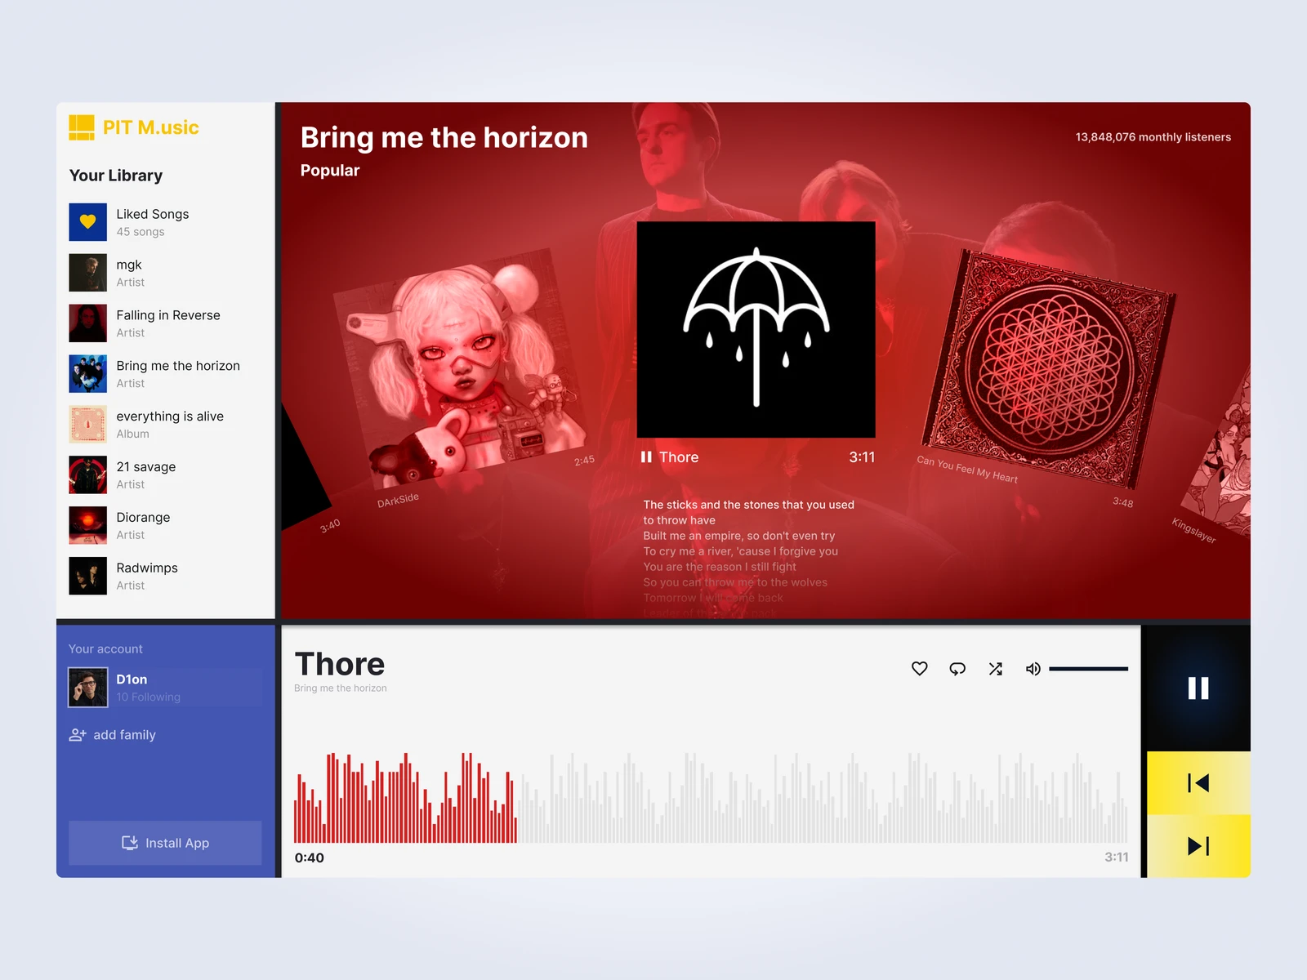Screen dimensions: 1307x980
Task: Select Falling in Reverse in library
Action: pos(165,323)
